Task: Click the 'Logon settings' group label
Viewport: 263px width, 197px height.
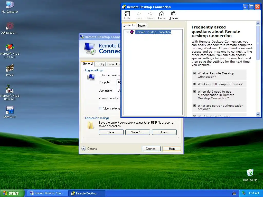Action: click(x=94, y=70)
